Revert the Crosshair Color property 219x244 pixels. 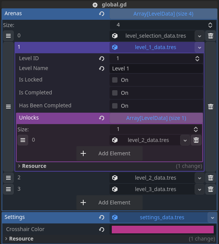pos(102,230)
